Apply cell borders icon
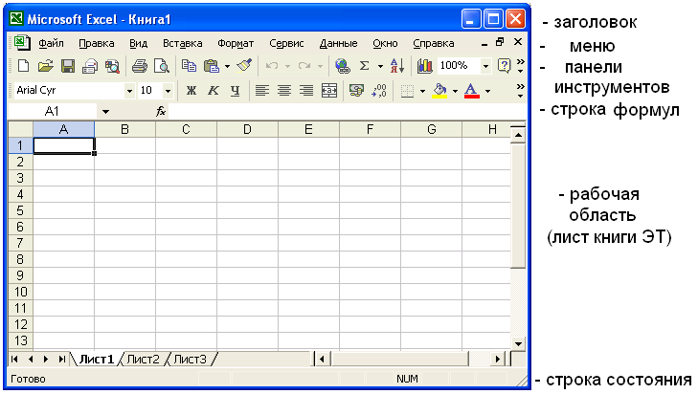Screen dimensions: 698x394 point(407,91)
